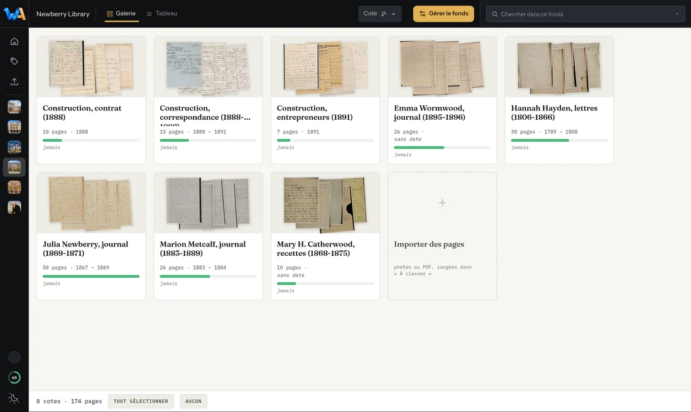The image size is (691, 412).
Task: Click title Julia Newberry, journal (1869-1871)
Action: pyautogui.click(x=85, y=248)
